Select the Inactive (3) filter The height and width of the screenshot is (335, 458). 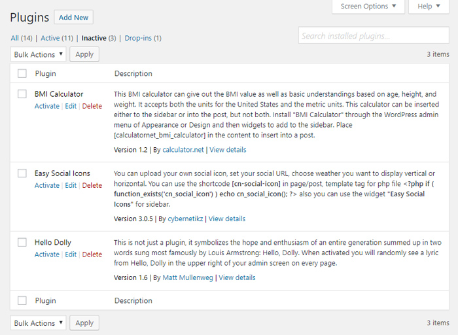[99, 38]
